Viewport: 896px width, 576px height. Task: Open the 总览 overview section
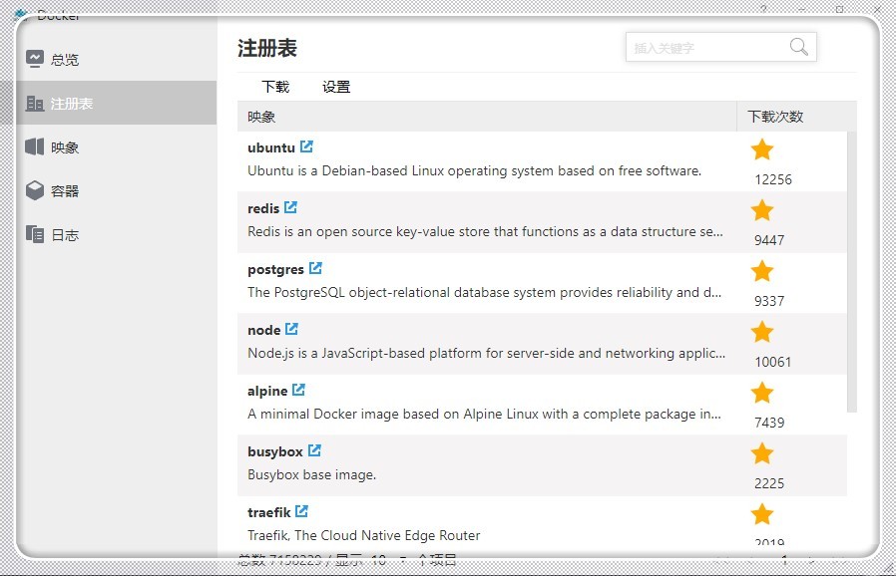coord(116,60)
